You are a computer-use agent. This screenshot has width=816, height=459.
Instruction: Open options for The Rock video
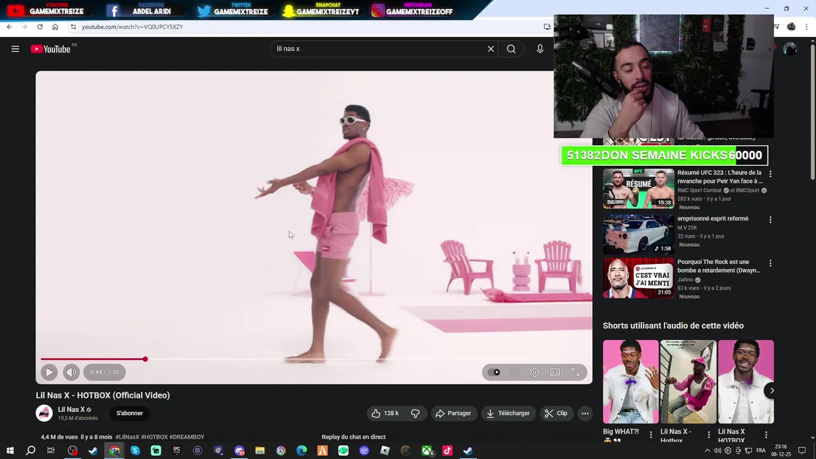coord(770,263)
